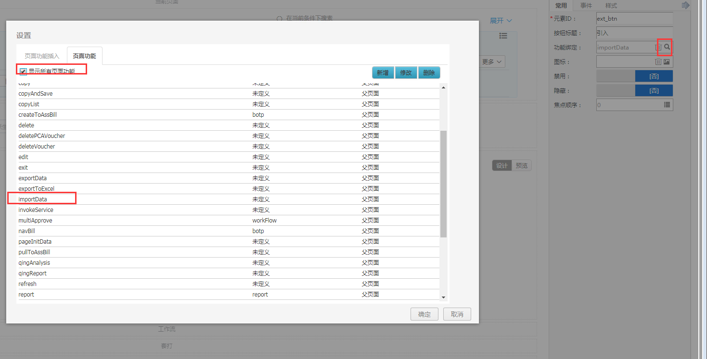
Task: Collapse the properties panel via blue arrow icon
Action: click(x=686, y=5)
